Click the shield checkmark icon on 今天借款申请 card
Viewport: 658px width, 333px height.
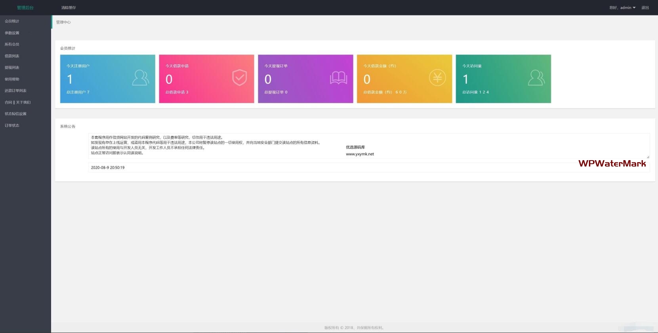click(239, 78)
